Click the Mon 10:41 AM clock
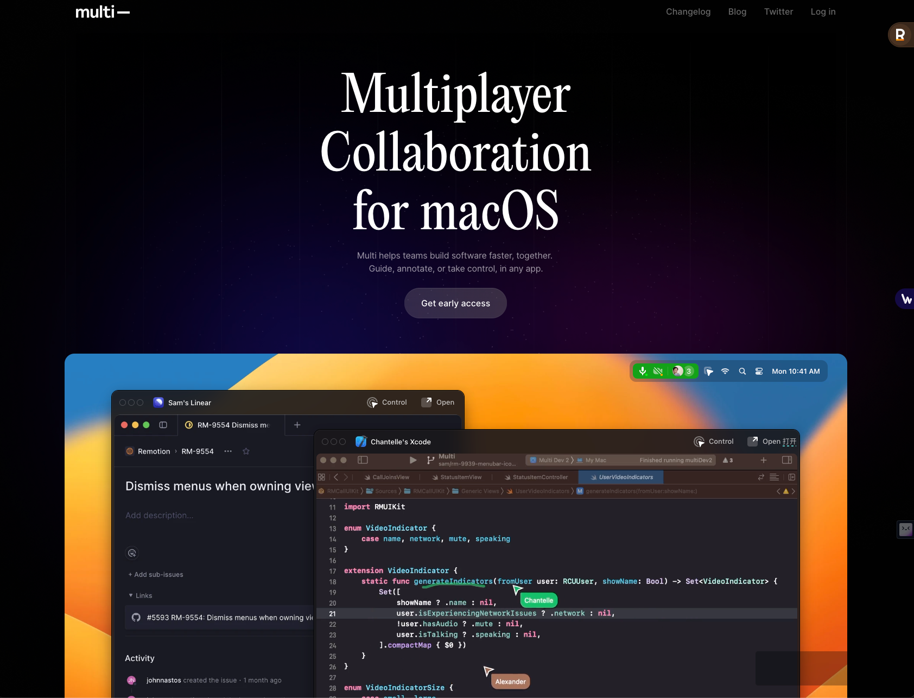The image size is (914, 698). 796,371
